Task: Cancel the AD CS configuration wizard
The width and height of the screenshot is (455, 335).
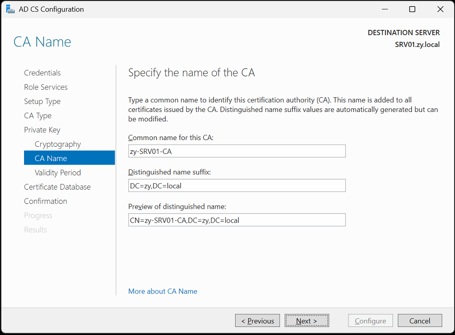Action: tap(420, 320)
